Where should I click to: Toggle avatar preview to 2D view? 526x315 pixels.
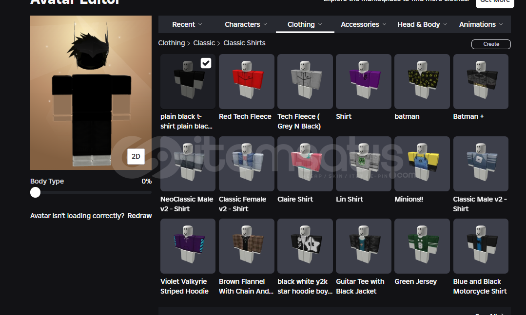click(x=136, y=156)
